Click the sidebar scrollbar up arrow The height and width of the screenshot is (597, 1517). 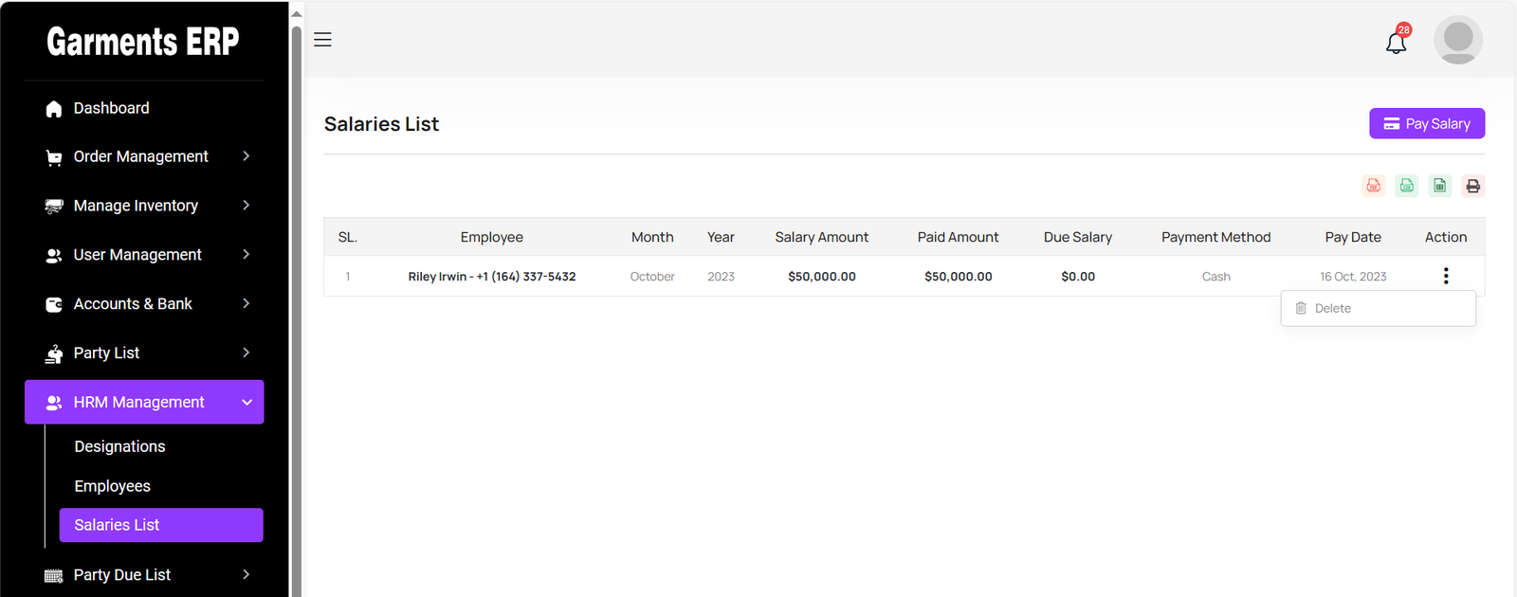[x=296, y=13]
